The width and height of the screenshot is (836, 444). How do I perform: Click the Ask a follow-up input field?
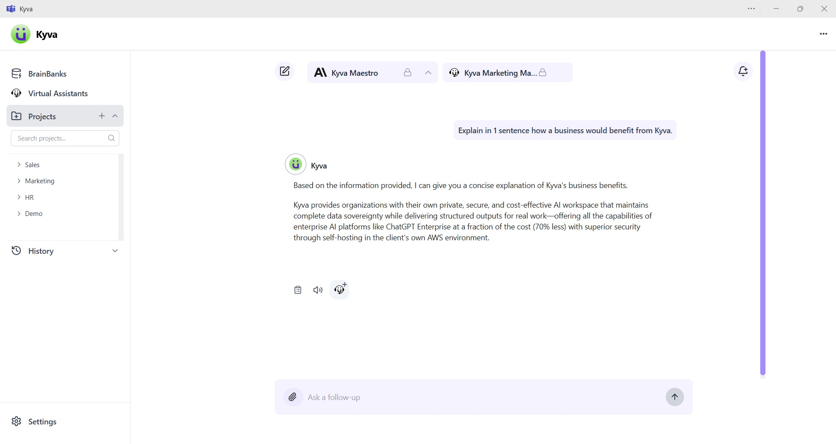click(x=483, y=397)
